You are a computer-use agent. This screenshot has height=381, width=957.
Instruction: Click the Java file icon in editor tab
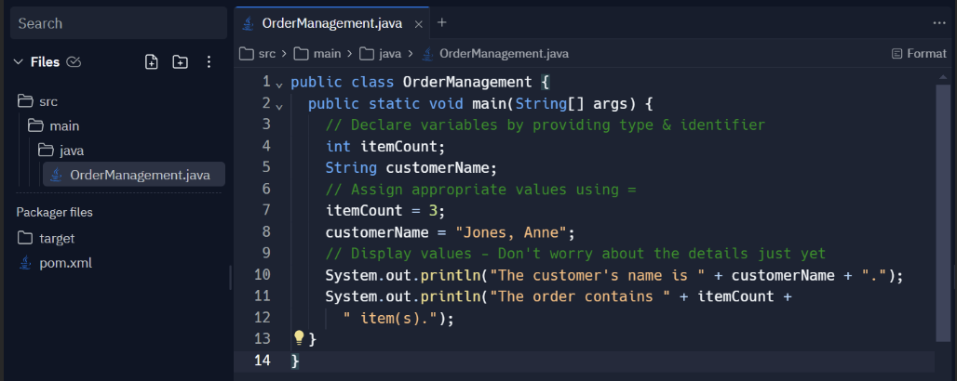248,24
